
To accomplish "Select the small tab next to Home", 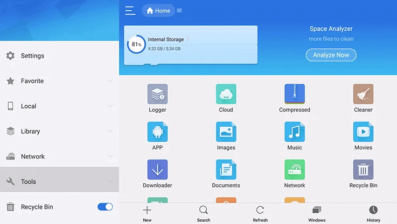I will coord(179,10).
